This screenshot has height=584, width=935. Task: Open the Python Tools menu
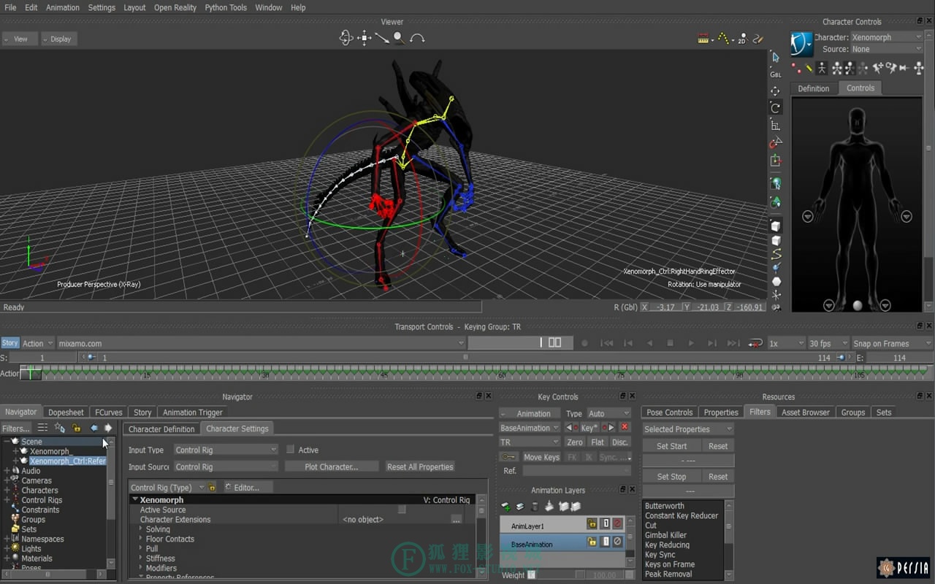226,7
